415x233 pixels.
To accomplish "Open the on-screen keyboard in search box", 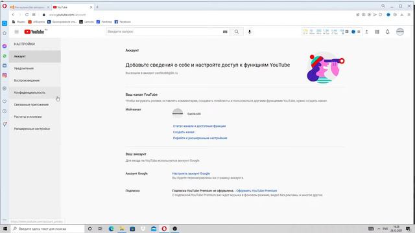I will pos(225,32).
